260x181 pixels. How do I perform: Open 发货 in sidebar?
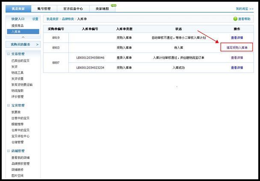pos(15,67)
